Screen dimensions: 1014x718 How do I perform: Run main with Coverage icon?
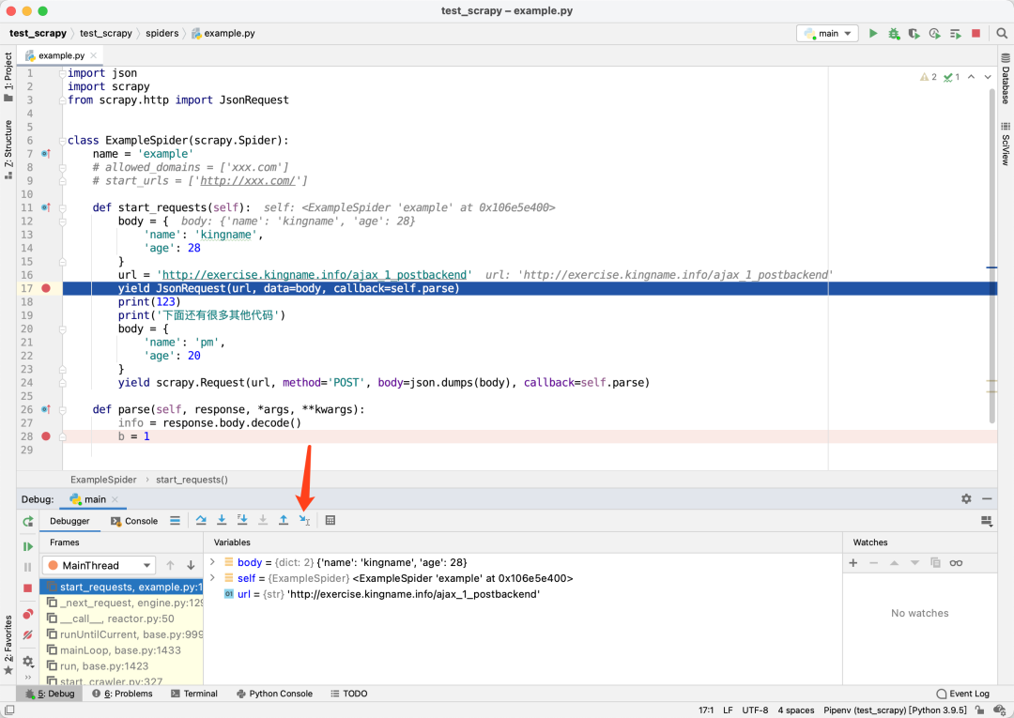pyautogui.click(x=914, y=33)
